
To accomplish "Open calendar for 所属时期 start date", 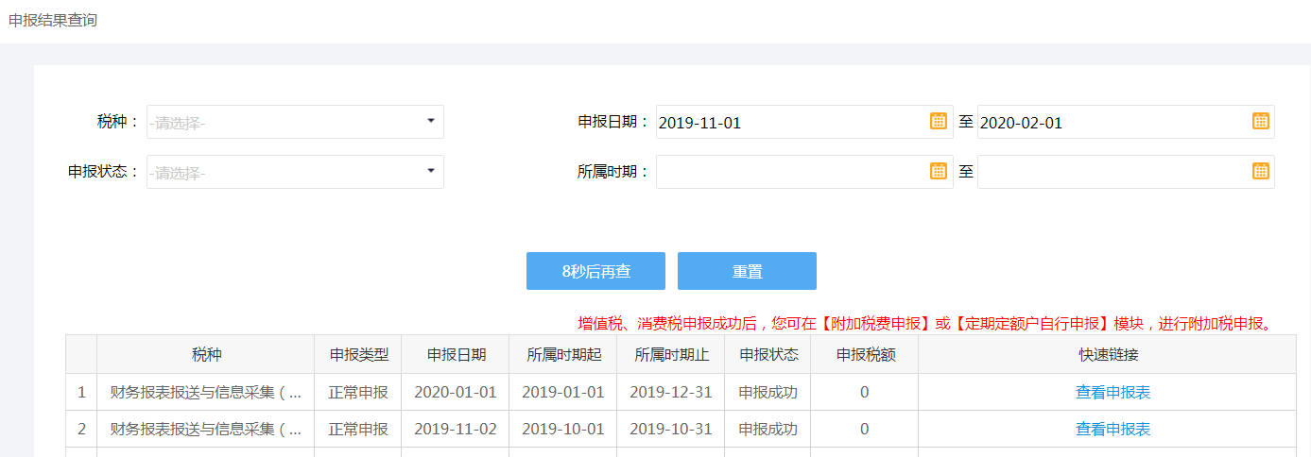I will pos(938,171).
